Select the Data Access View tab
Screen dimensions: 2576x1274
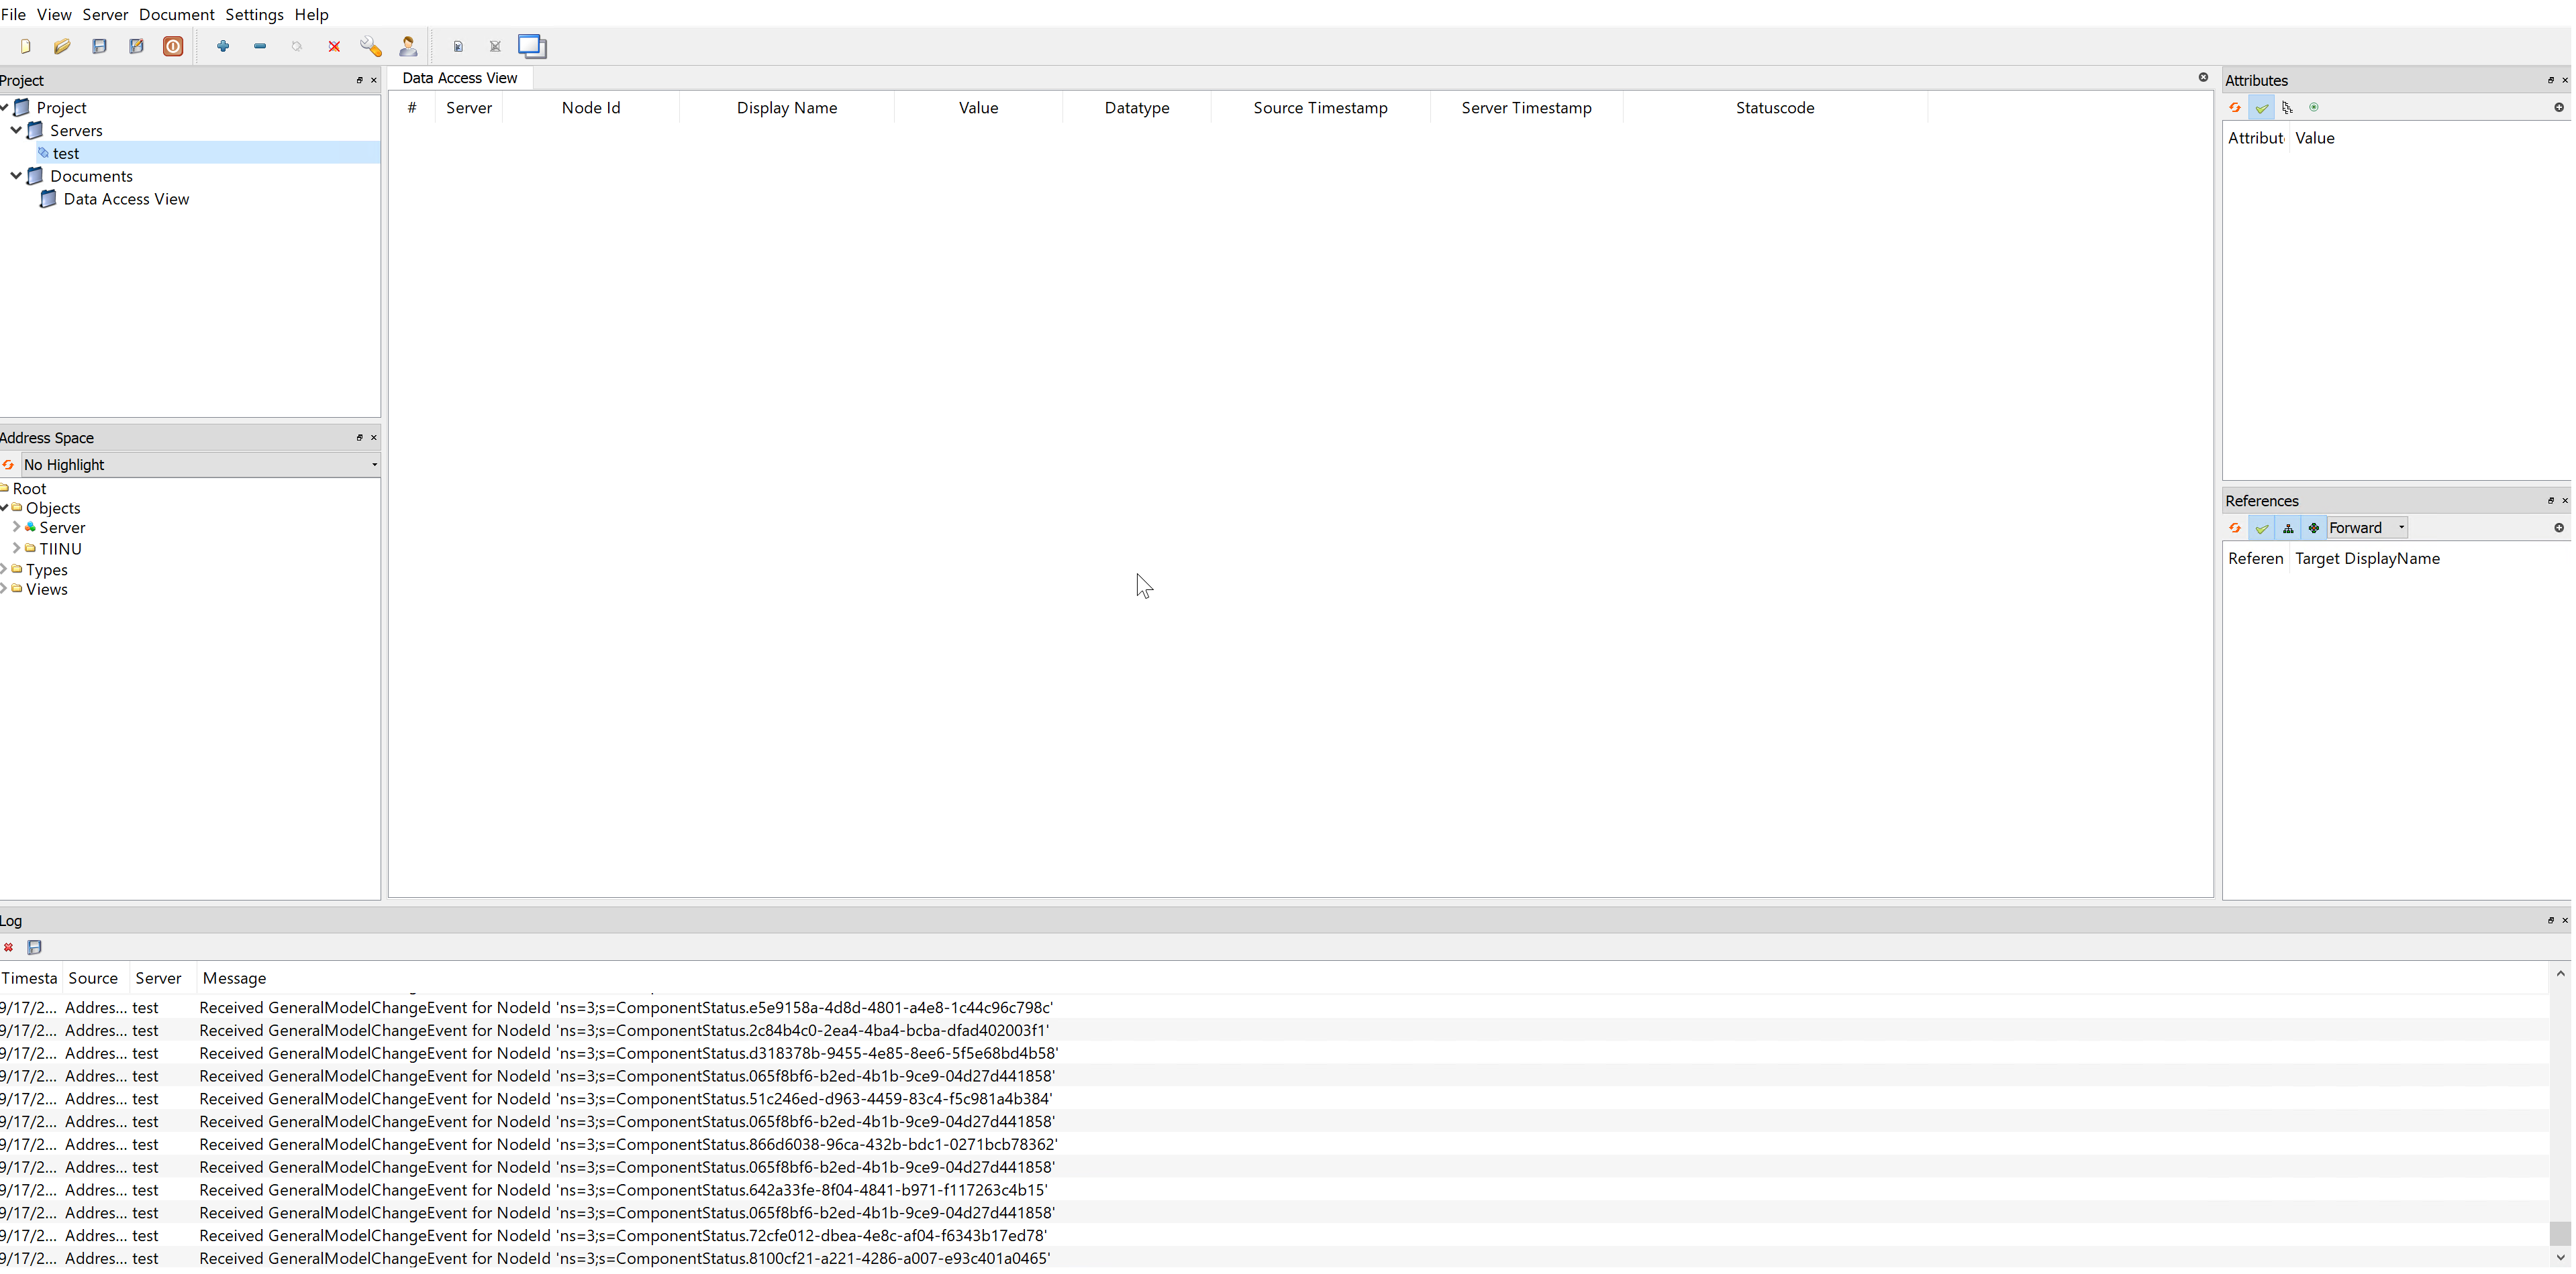tap(460, 78)
